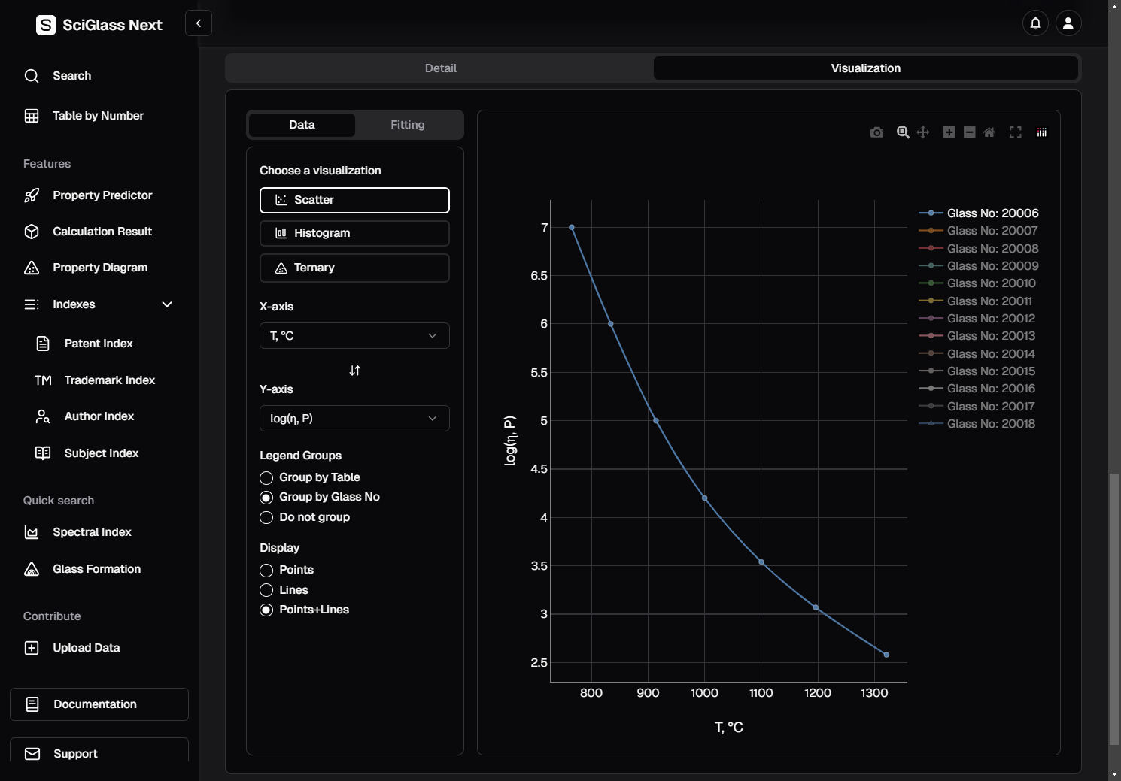
Task: Select the Histogram visualization button
Action: click(x=354, y=233)
